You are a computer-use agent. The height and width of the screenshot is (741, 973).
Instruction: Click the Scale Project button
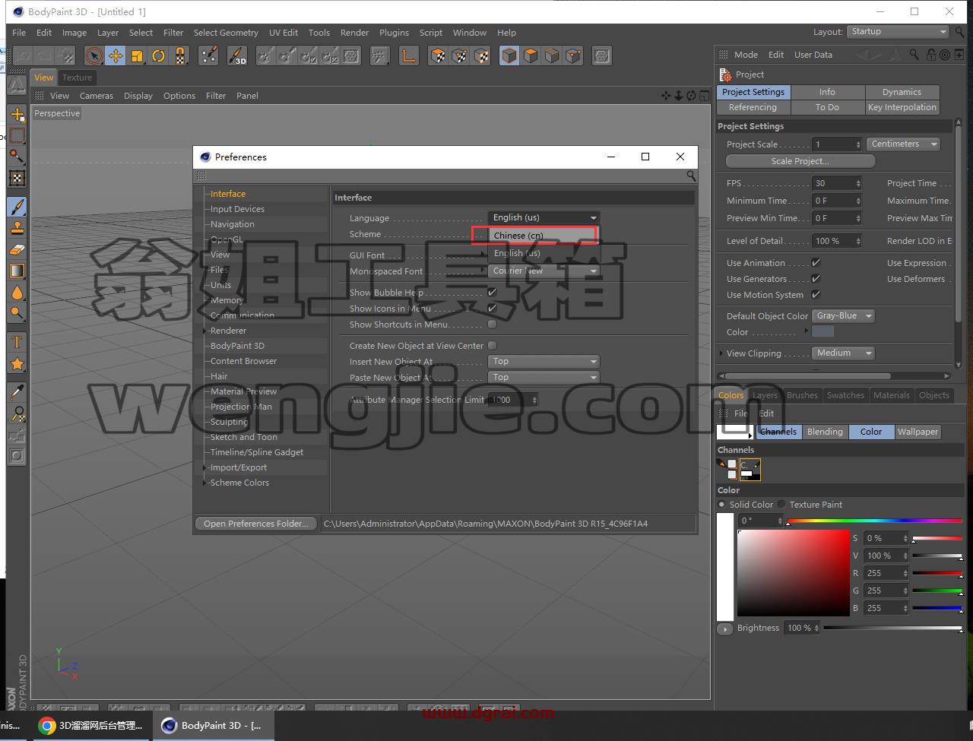800,161
